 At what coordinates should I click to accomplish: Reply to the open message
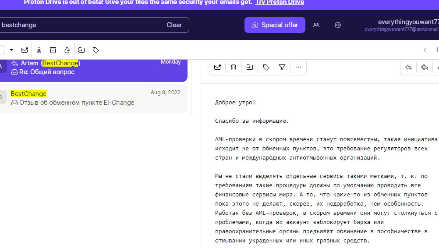(x=408, y=67)
